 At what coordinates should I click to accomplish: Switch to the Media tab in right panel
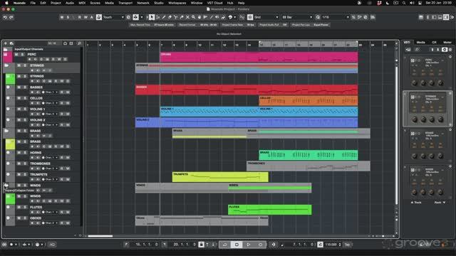(x=420, y=43)
